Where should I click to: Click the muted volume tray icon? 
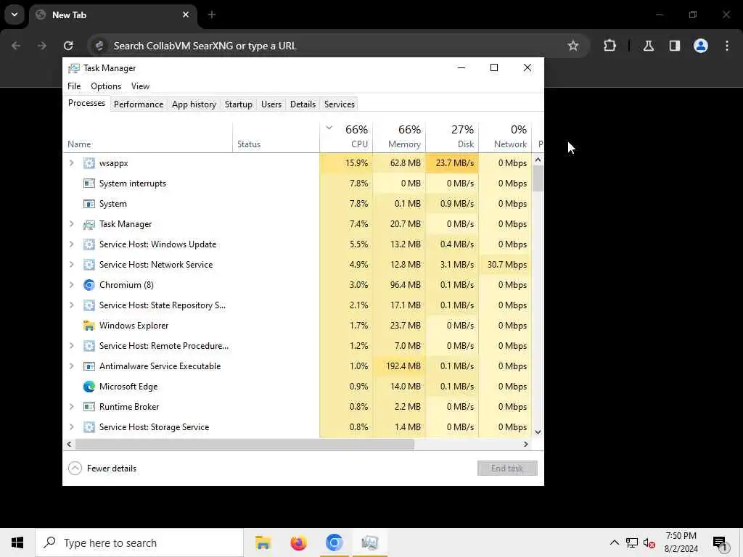649,543
